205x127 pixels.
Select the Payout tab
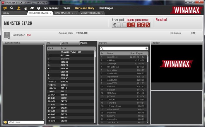tap(88, 43)
